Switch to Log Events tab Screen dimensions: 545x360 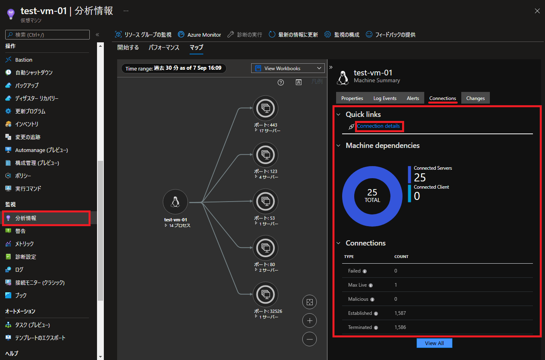pyautogui.click(x=385, y=98)
